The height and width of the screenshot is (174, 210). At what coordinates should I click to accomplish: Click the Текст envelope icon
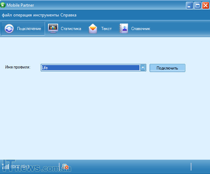pyautogui.click(x=93, y=29)
